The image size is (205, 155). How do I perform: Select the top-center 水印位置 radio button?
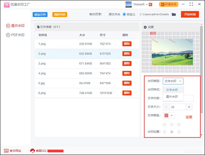click(172, 124)
